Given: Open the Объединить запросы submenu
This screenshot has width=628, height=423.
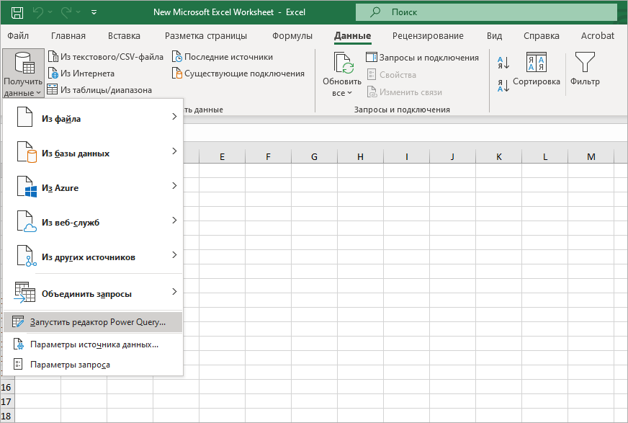Looking at the screenshot, I should 92,293.
